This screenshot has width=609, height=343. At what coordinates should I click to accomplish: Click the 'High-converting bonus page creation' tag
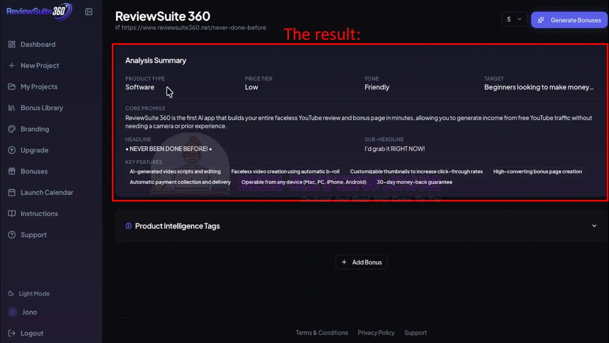[537, 171]
